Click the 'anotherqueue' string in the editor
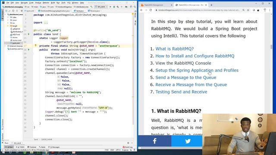 pos(108,46)
